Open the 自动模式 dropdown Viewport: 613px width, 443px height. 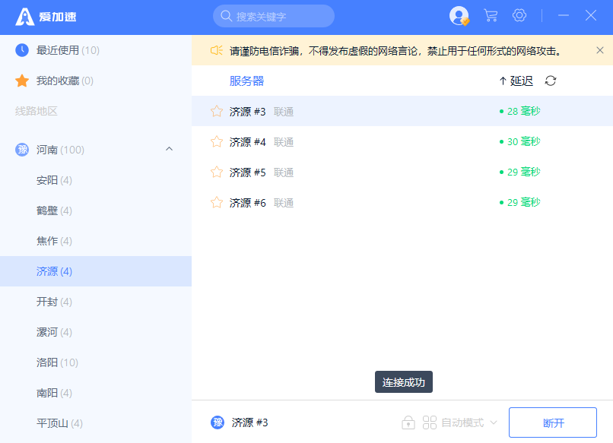tap(469, 422)
